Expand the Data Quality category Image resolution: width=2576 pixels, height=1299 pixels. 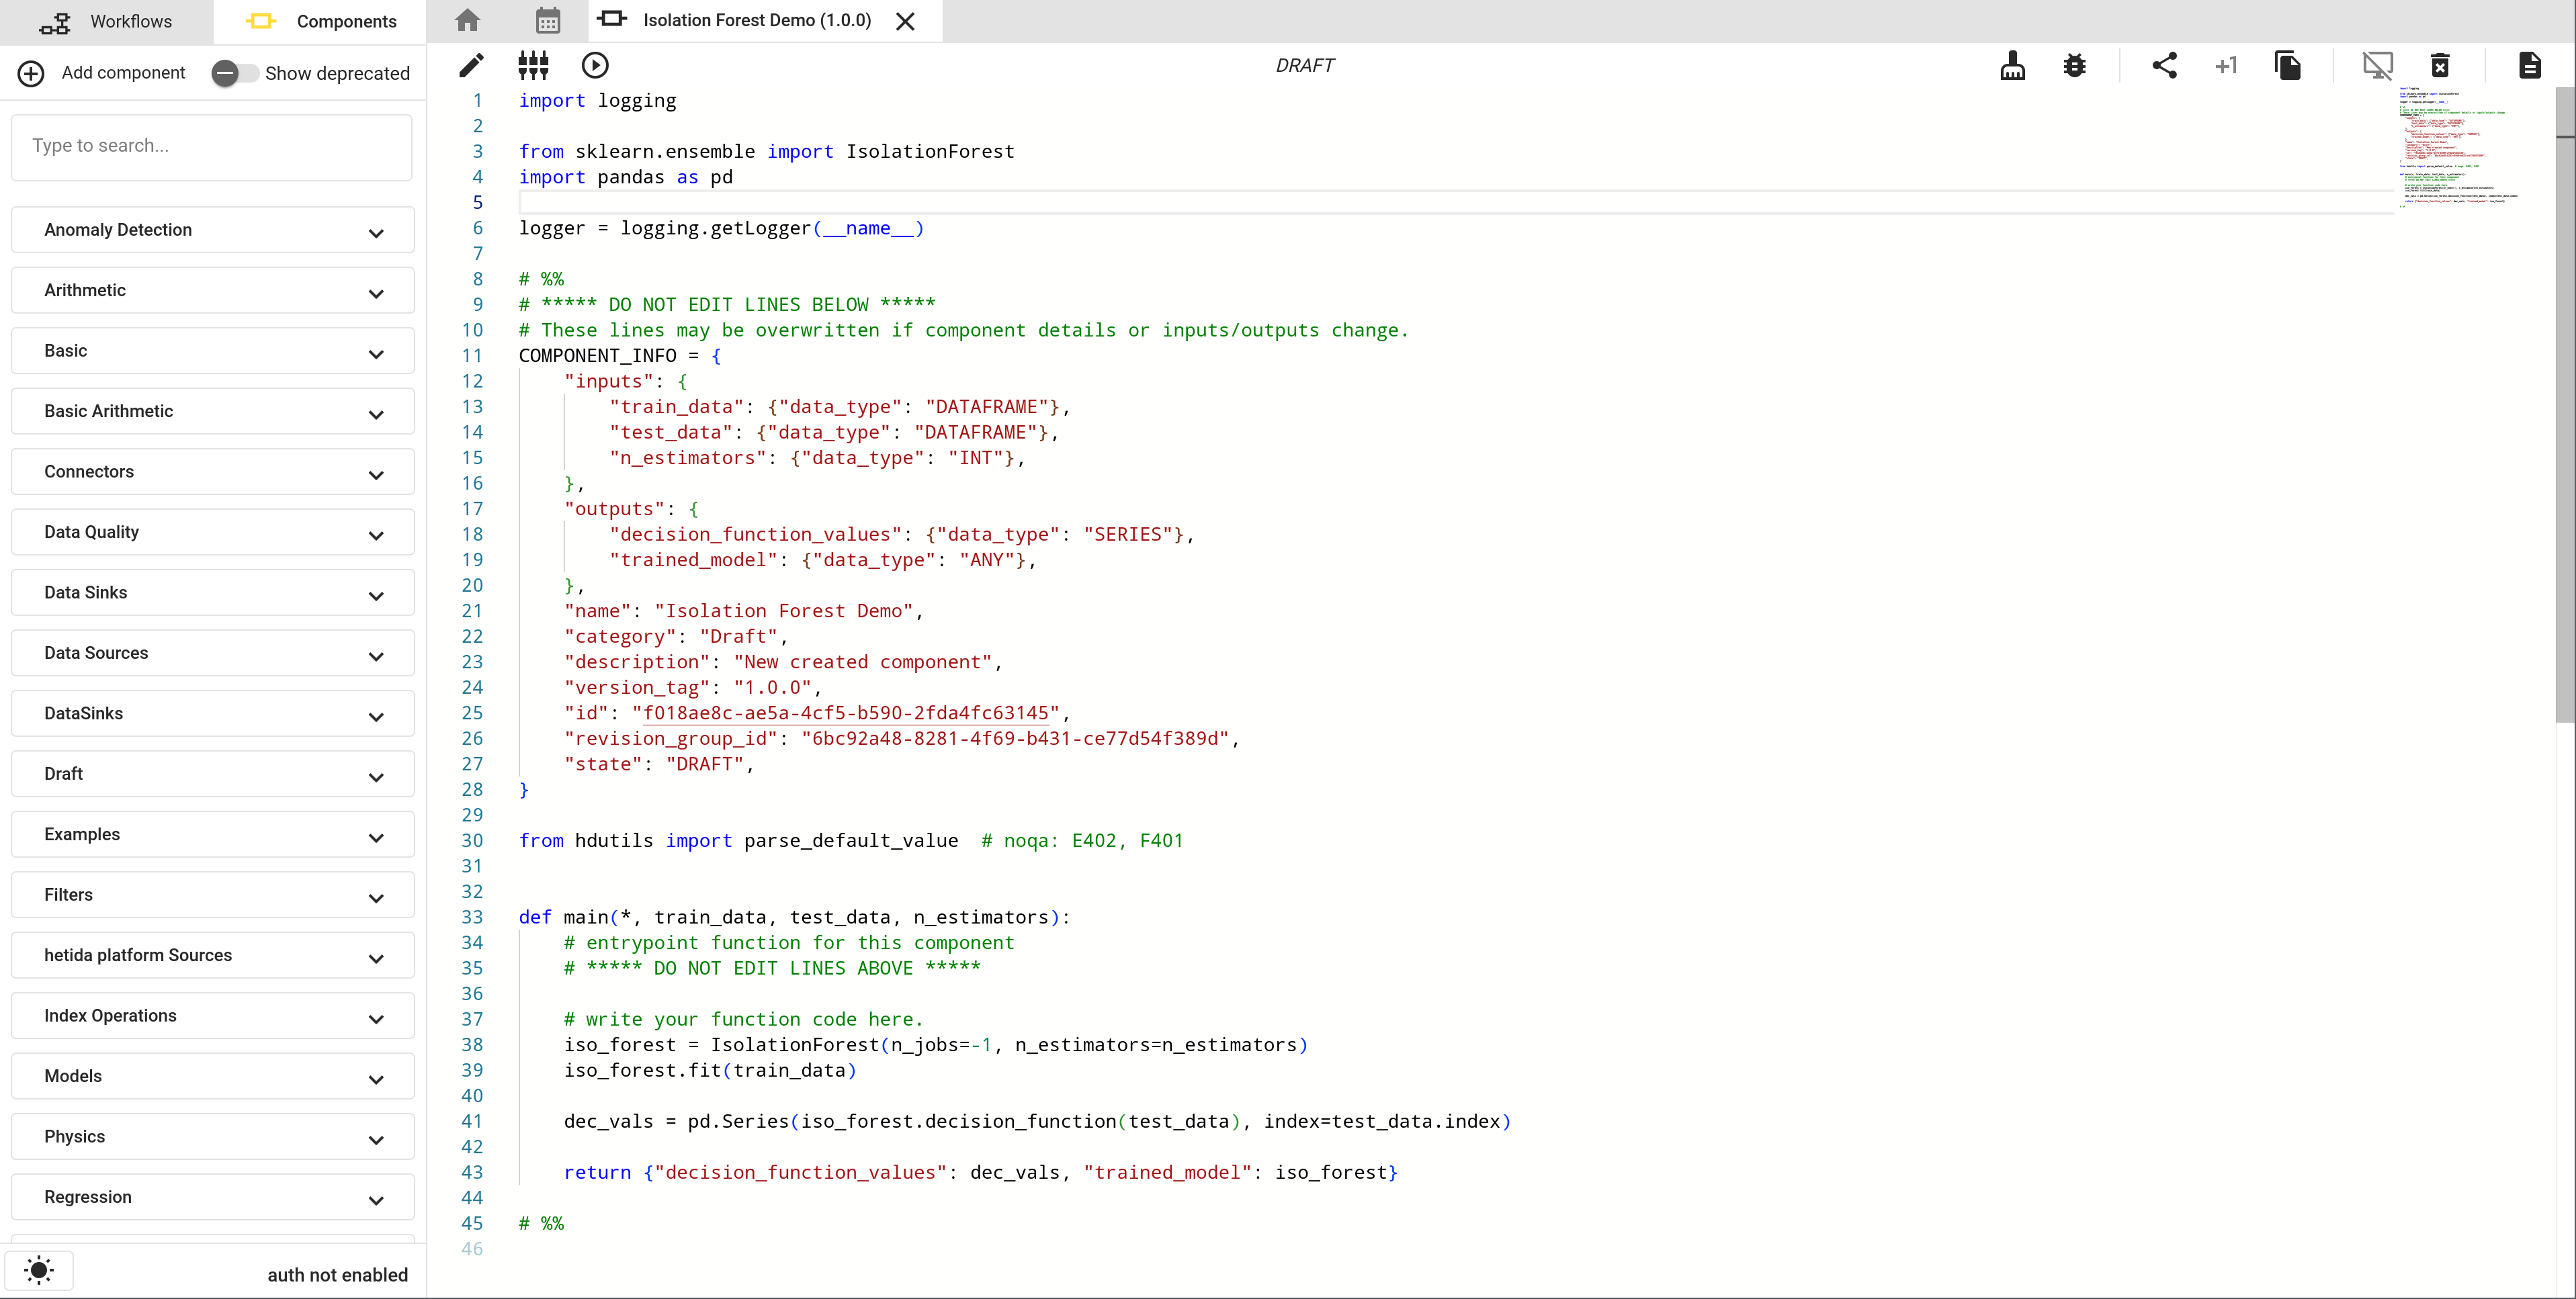pos(212,532)
